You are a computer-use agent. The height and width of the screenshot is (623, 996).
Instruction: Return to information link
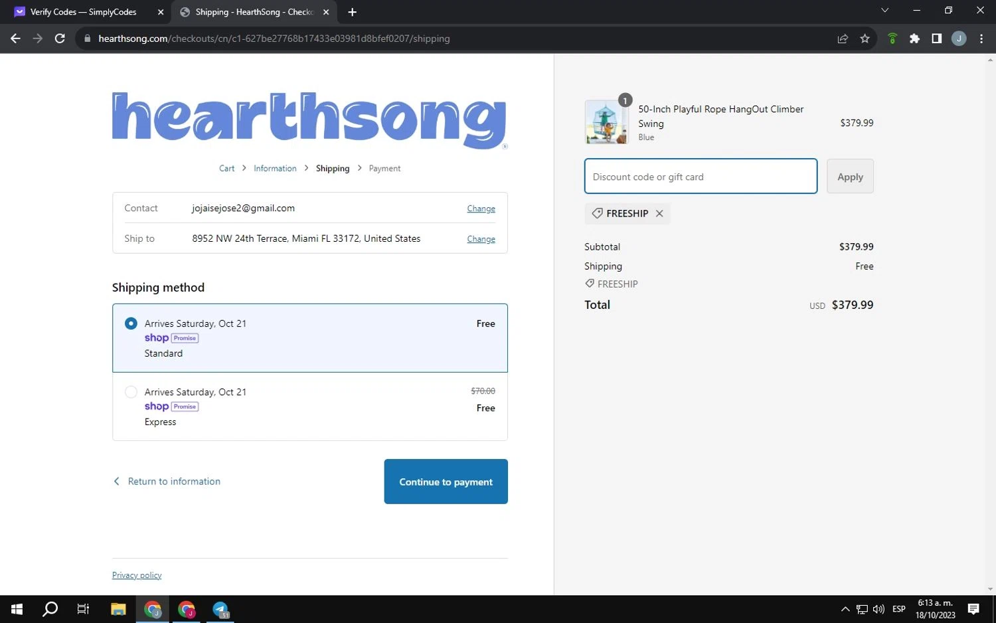coord(167,482)
